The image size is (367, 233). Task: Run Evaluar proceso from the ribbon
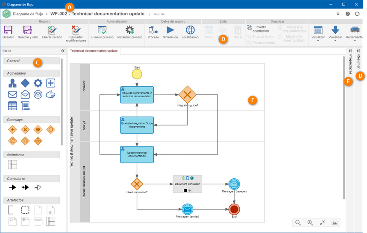102,32
